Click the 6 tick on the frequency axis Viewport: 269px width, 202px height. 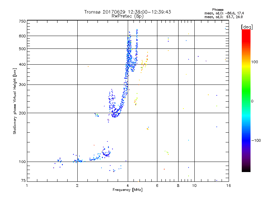click(x=157, y=186)
